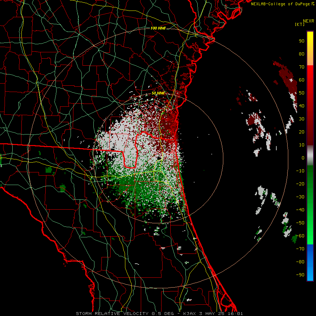Click the 30 value on velocity scale
Image resolution: width=316 pixels, height=316 pixels.
302,119
